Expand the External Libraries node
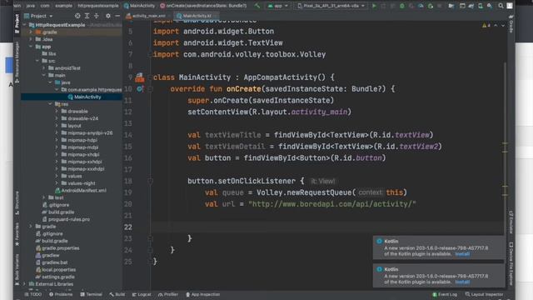The width and height of the screenshot is (533, 300). (24, 283)
